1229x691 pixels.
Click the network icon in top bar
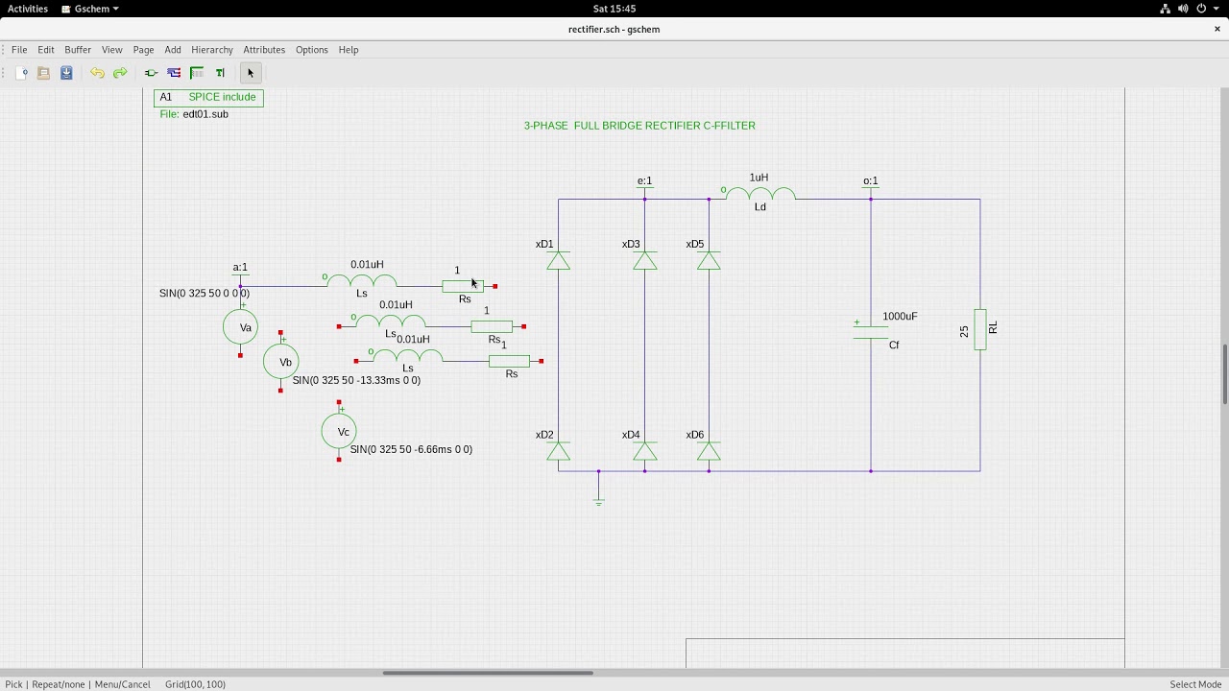coord(1166,9)
